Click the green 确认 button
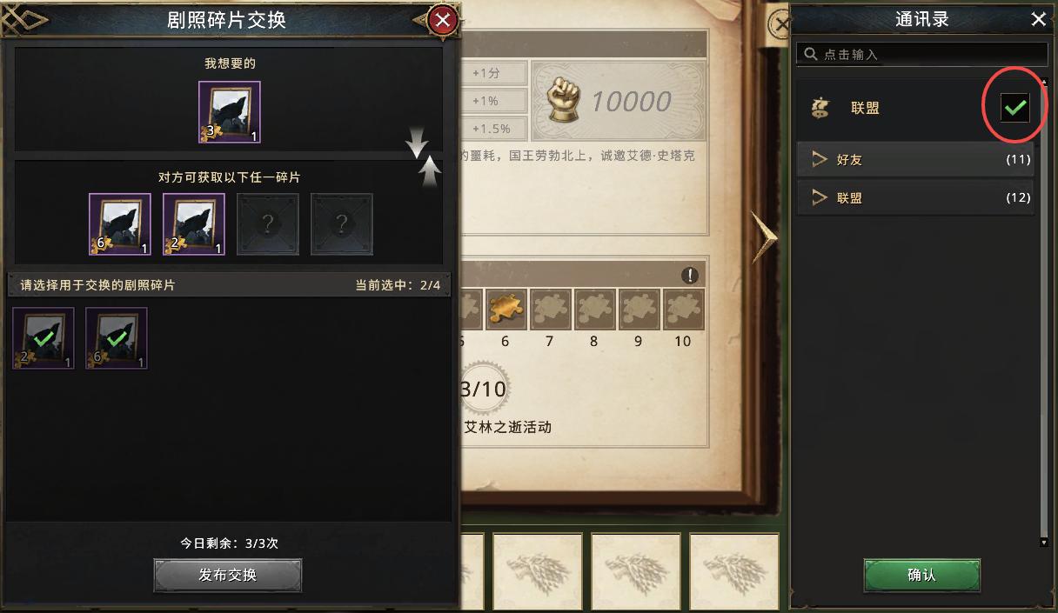The width and height of the screenshot is (1058, 613). pyautogui.click(x=921, y=576)
